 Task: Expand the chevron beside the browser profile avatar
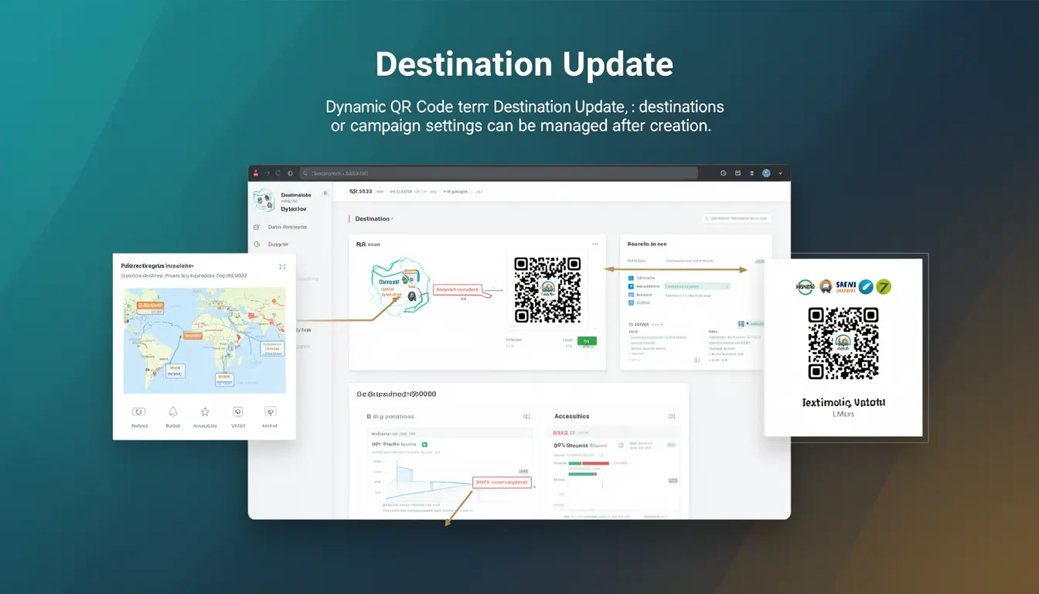point(780,173)
